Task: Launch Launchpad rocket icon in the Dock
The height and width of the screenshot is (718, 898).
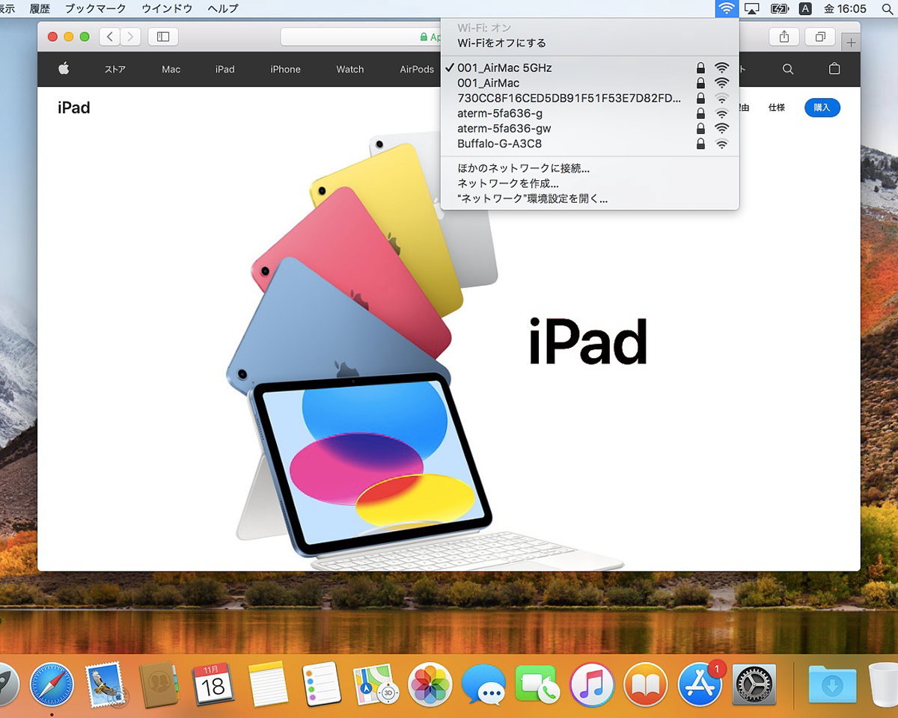Action: (x=6, y=685)
